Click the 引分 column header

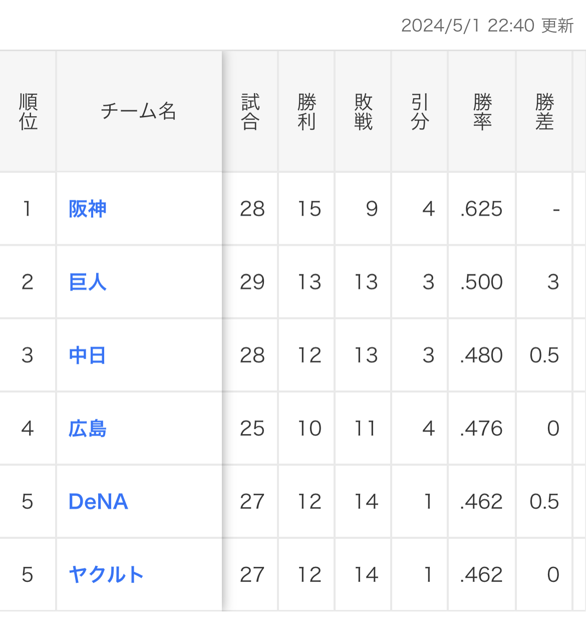point(420,111)
